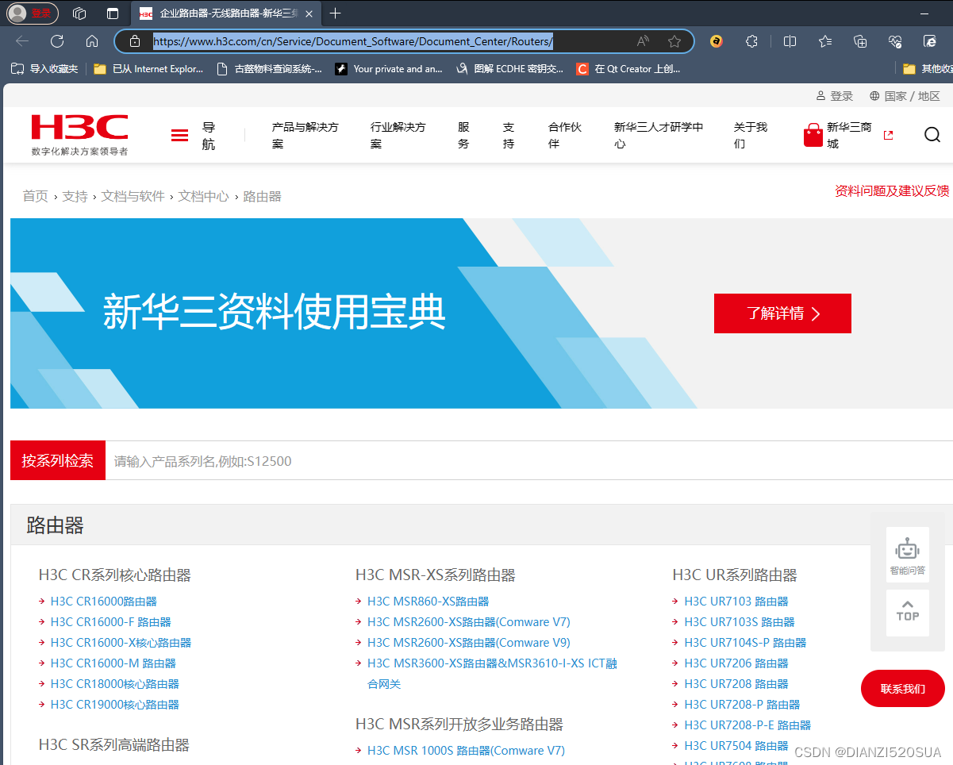Open 新华三人才研学中心 menu
Image resolution: width=953 pixels, height=765 pixels.
[x=659, y=136]
